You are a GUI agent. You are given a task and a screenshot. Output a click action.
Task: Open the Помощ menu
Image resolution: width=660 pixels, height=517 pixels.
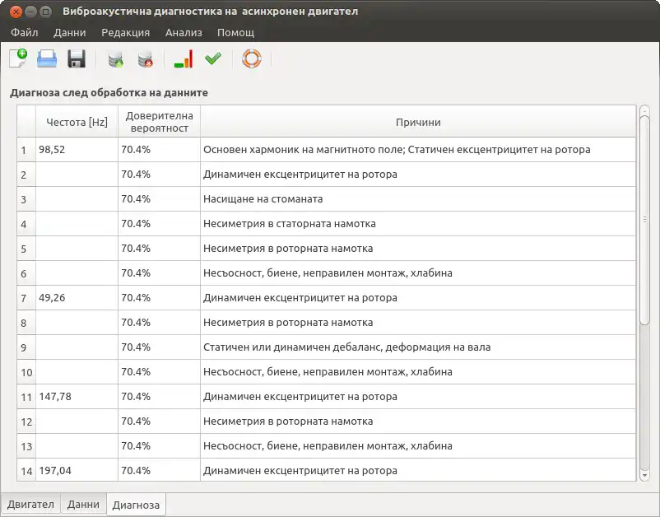(235, 32)
